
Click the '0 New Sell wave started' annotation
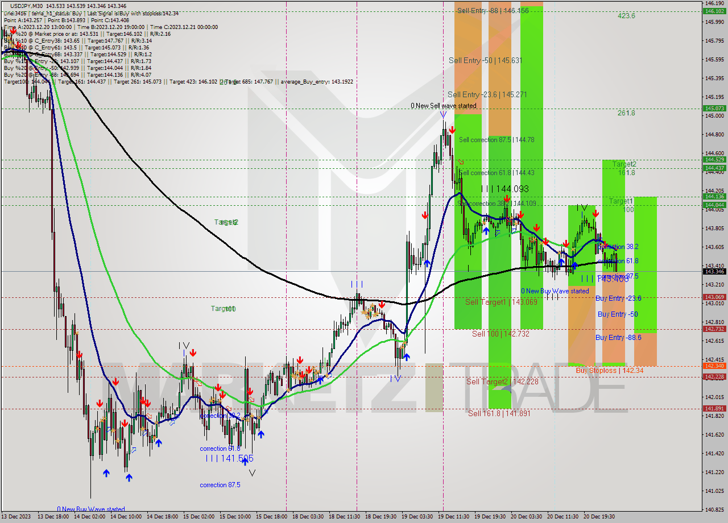(444, 106)
